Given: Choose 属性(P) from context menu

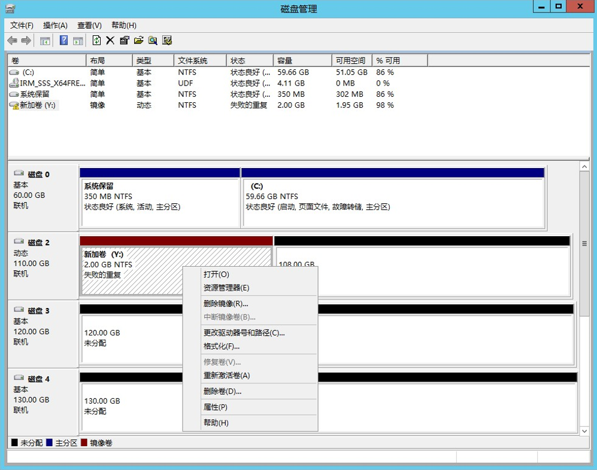Looking at the screenshot, I should coord(250,407).
